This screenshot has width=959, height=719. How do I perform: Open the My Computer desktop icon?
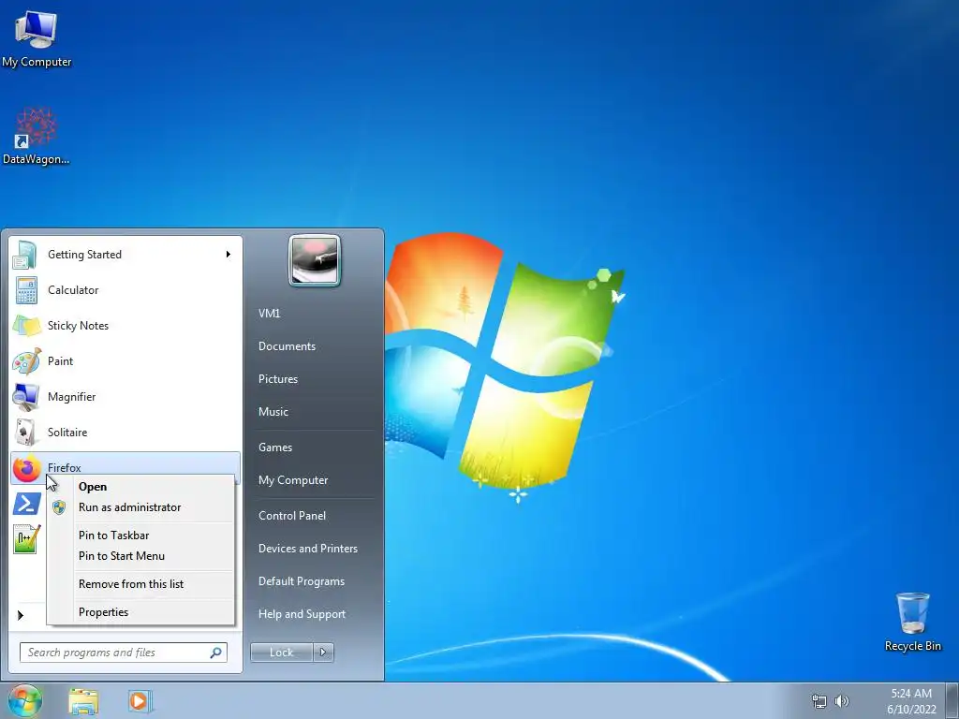point(37,37)
